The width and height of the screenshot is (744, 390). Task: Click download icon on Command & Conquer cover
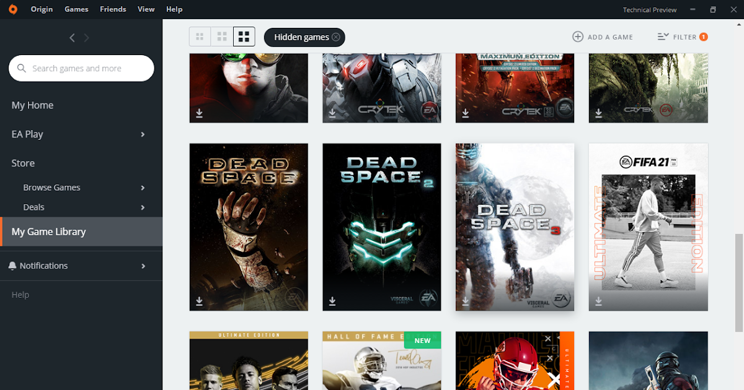point(200,113)
